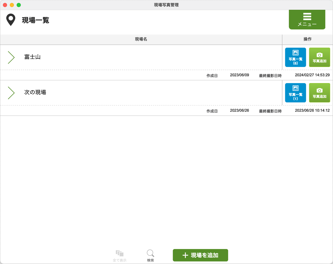Viewport: 333px width, 264px height.
Task: Click the 検索 magnifier icon
Action: pyautogui.click(x=150, y=254)
